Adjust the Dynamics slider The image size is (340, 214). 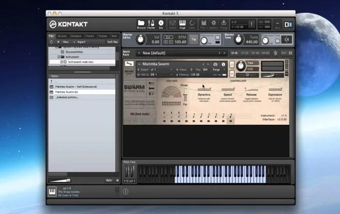[204, 89]
